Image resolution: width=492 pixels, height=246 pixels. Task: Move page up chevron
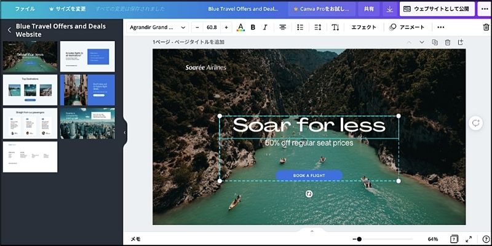click(409, 42)
